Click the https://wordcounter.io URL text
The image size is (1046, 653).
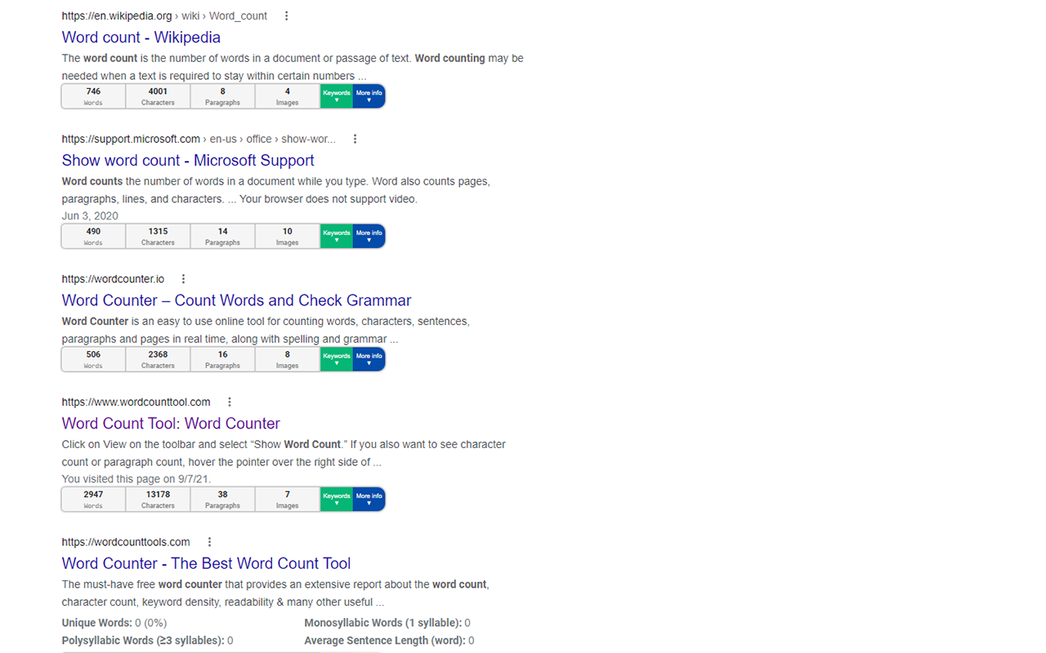tap(113, 279)
